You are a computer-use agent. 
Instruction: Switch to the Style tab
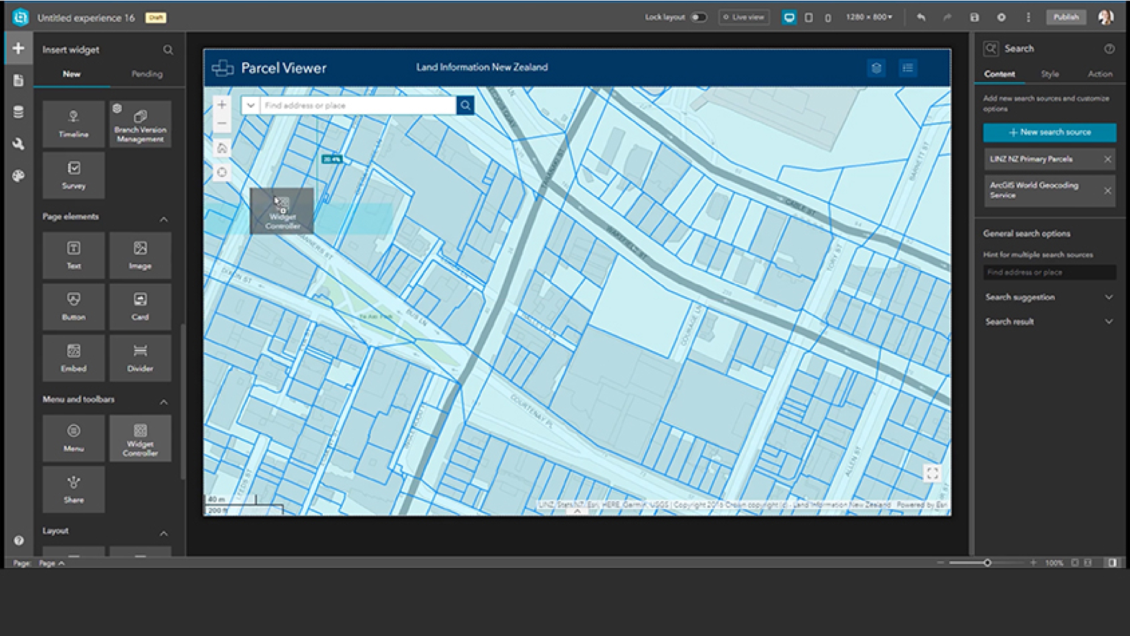pos(1050,74)
